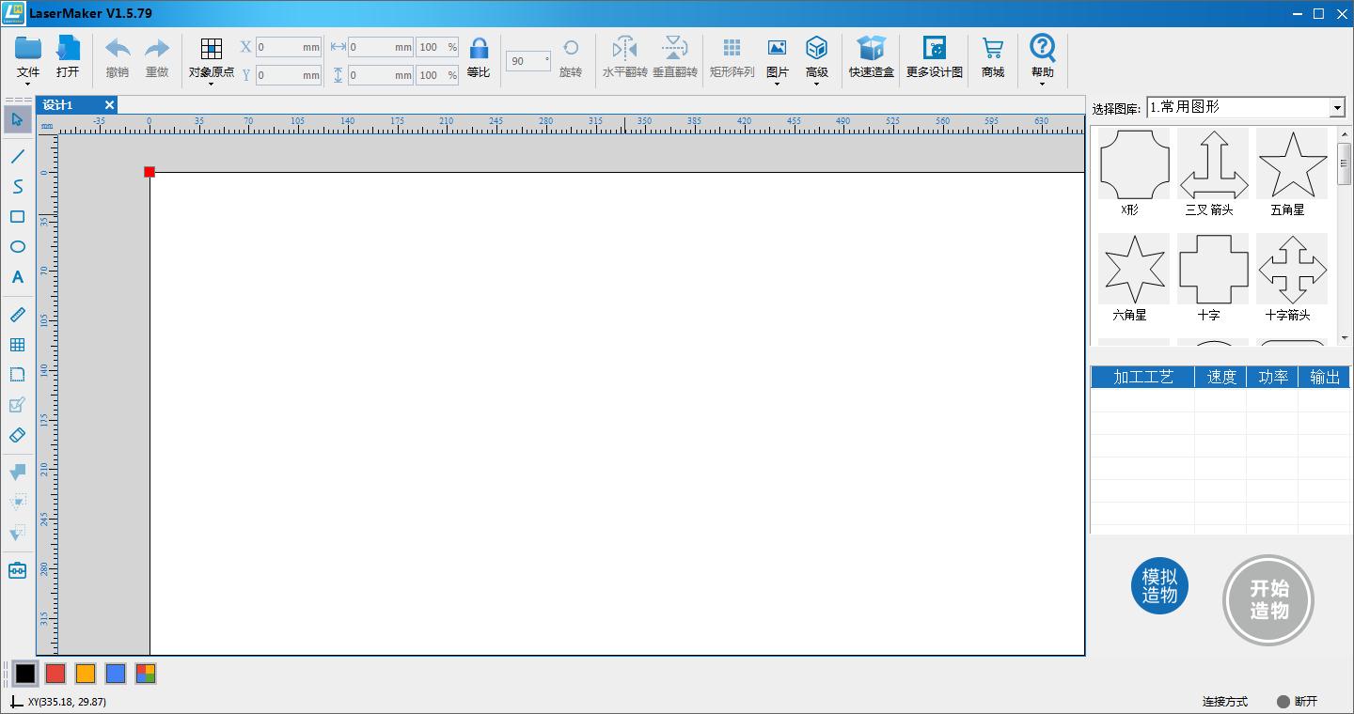Image resolution: width=1354 pixels, height=714 pixels.
Task: Expand the 高级 advanced dropdown
Action: coord(816,58)
